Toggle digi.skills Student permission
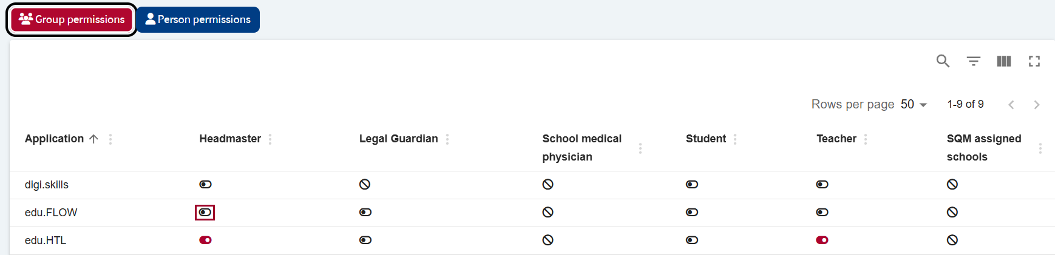 692,185
